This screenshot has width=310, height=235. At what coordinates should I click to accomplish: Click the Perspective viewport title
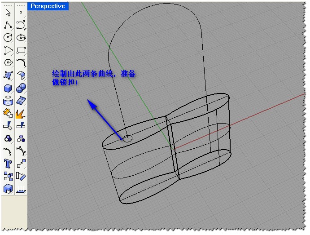pos(48,6)
